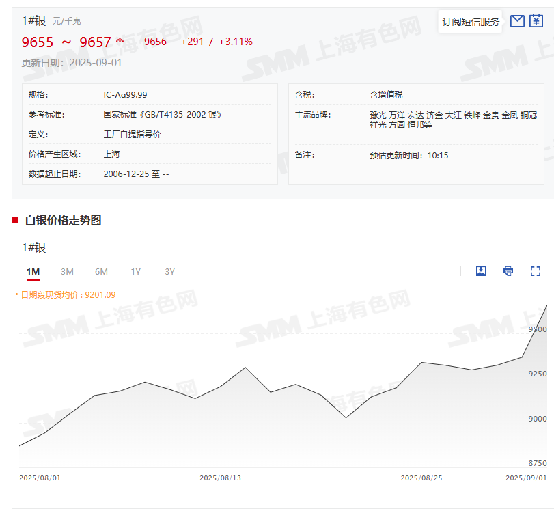Select the 6M time range tab
Image resolution: width=554 pixels, height=511 pixels.
101,272
